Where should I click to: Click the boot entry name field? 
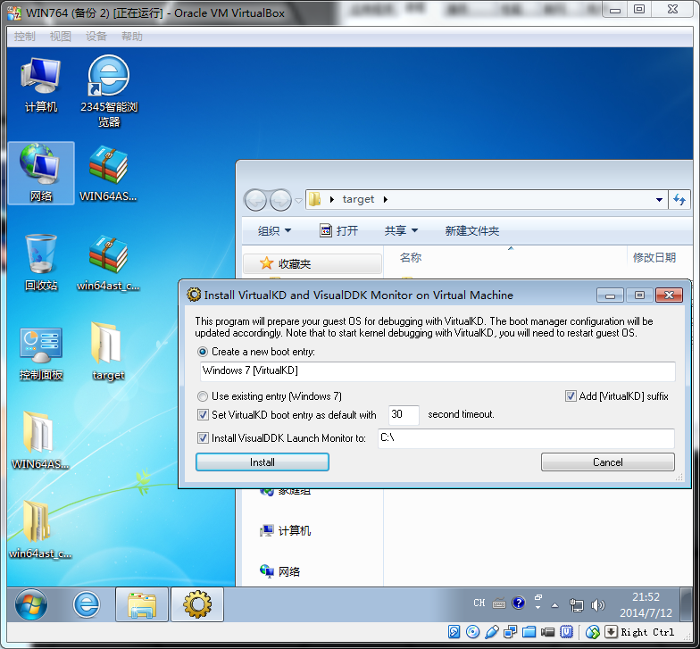coord(437,371)
